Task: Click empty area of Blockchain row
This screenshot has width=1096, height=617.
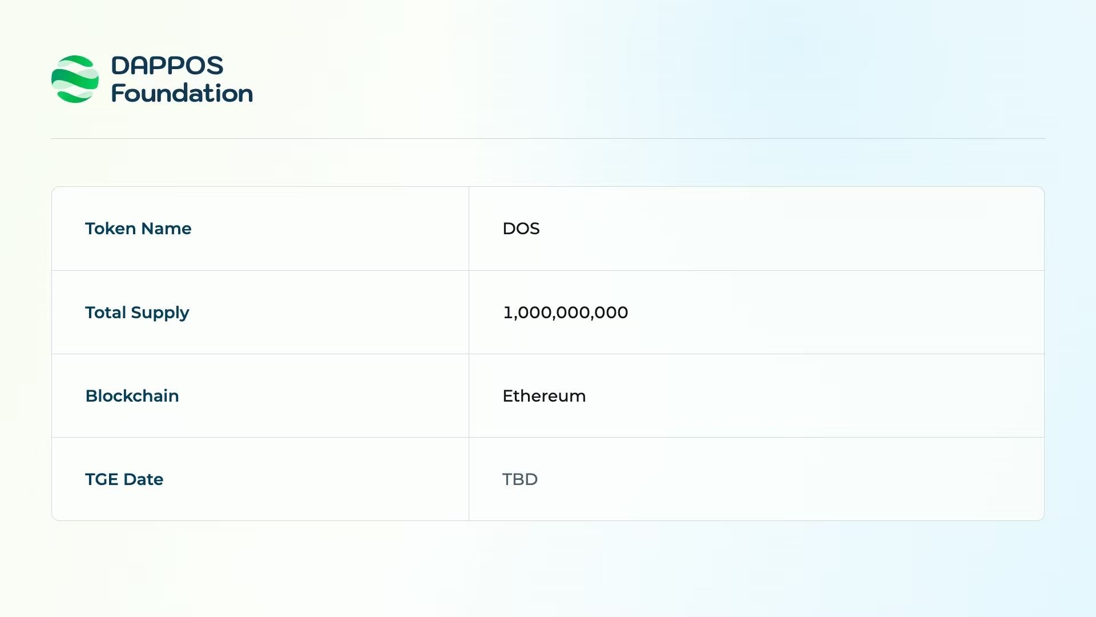Action: (799, 396)
